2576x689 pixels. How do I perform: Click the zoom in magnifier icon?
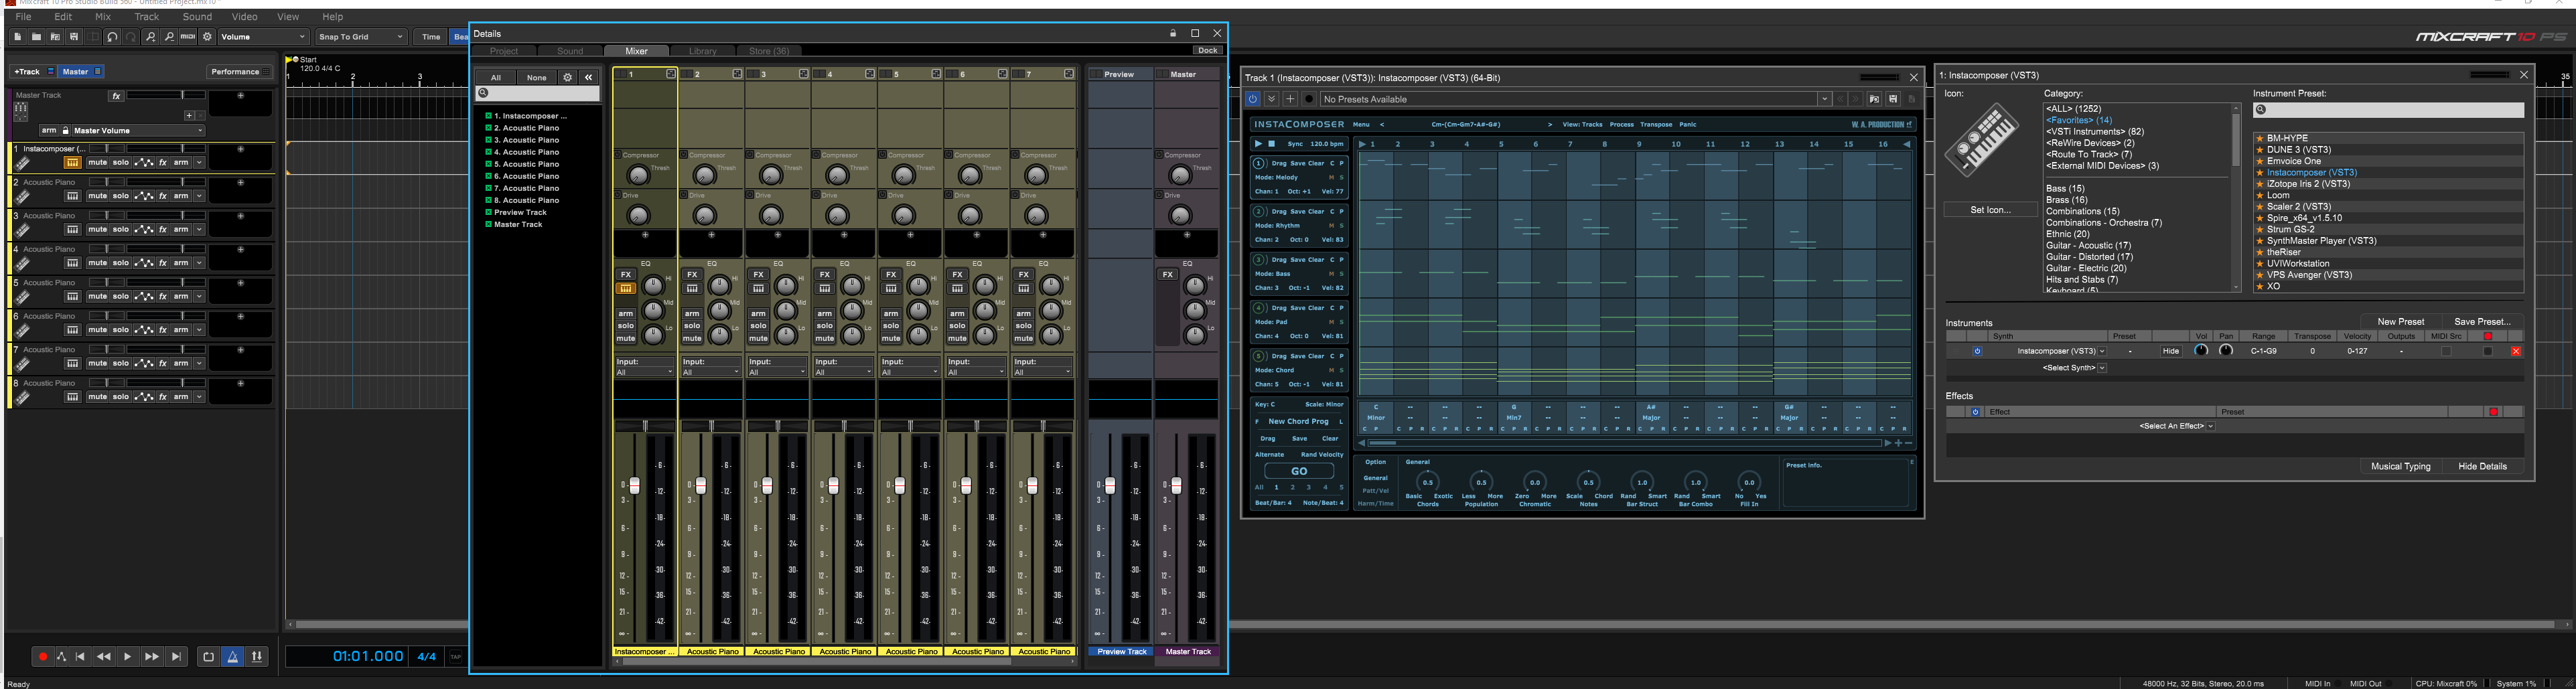[x=150, y=37]
